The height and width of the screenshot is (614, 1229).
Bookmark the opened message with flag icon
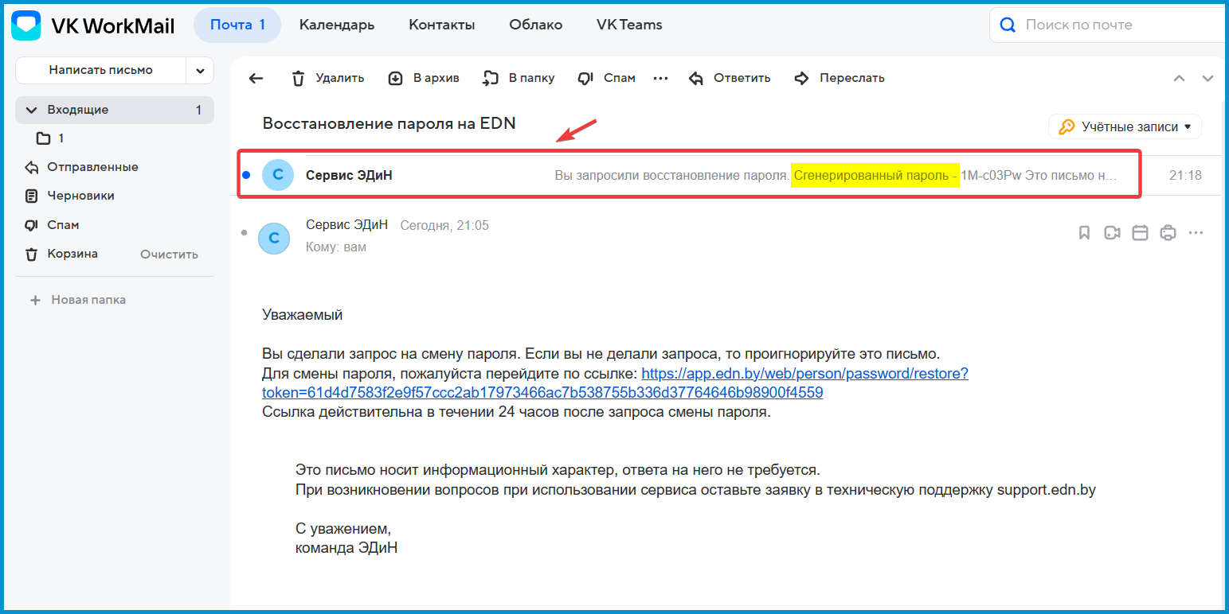1084,233
